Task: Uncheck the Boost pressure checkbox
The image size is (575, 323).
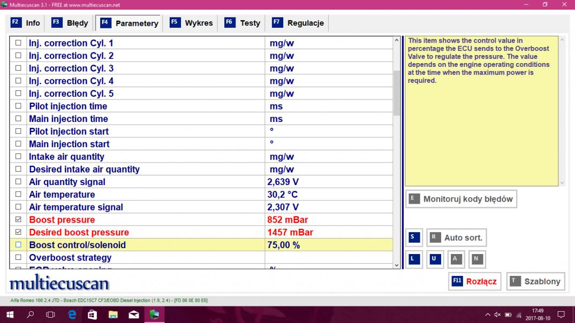Action: [19, 220]
